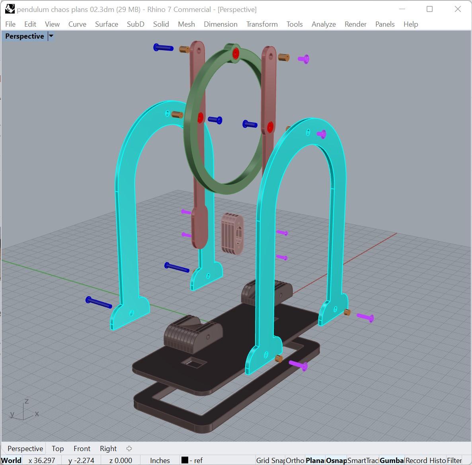Open the Perspective viewport dropdown arrow

pyautogui.click(x=51, y=36)
